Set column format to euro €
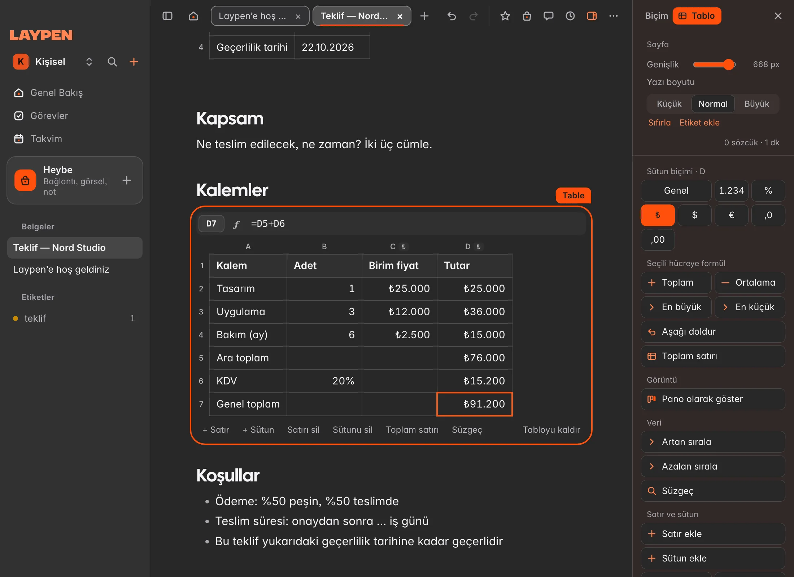Viewport: 794px width, 577px height. (731, 215)
